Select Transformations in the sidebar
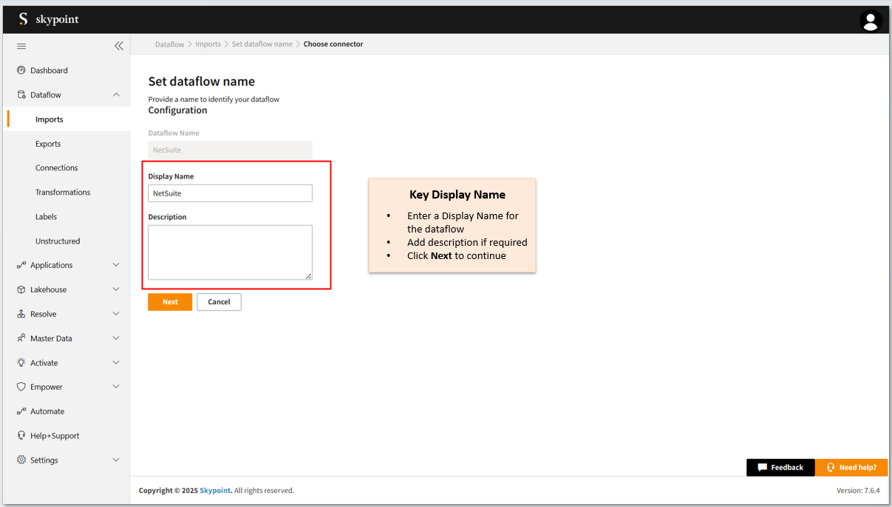This screenshot has height=507, width=892. (x=63, y=192)
